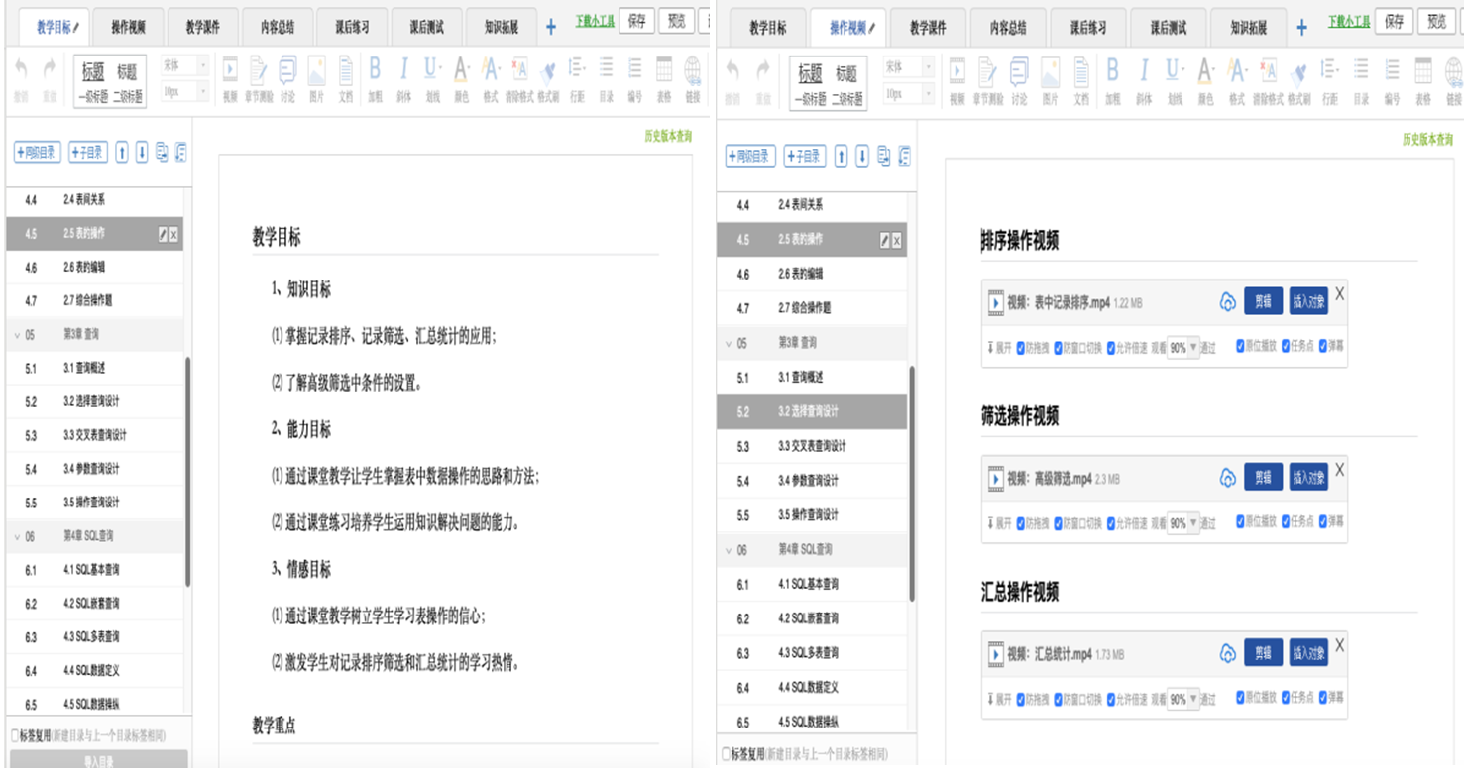Click the 讨论 discussion icon in right toolbar

coord(1019,77)
